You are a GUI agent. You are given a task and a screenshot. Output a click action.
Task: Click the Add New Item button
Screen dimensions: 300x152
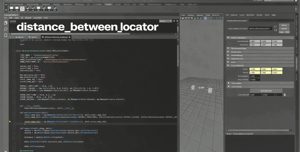[266, 91]
